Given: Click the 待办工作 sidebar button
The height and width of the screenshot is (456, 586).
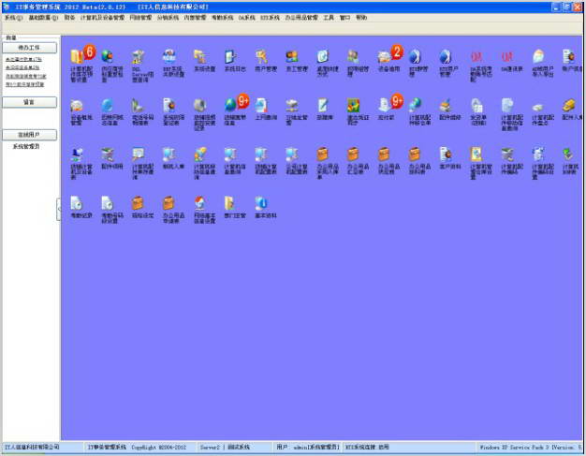Looking at the screenshot, I should click(x=30, y=48).
